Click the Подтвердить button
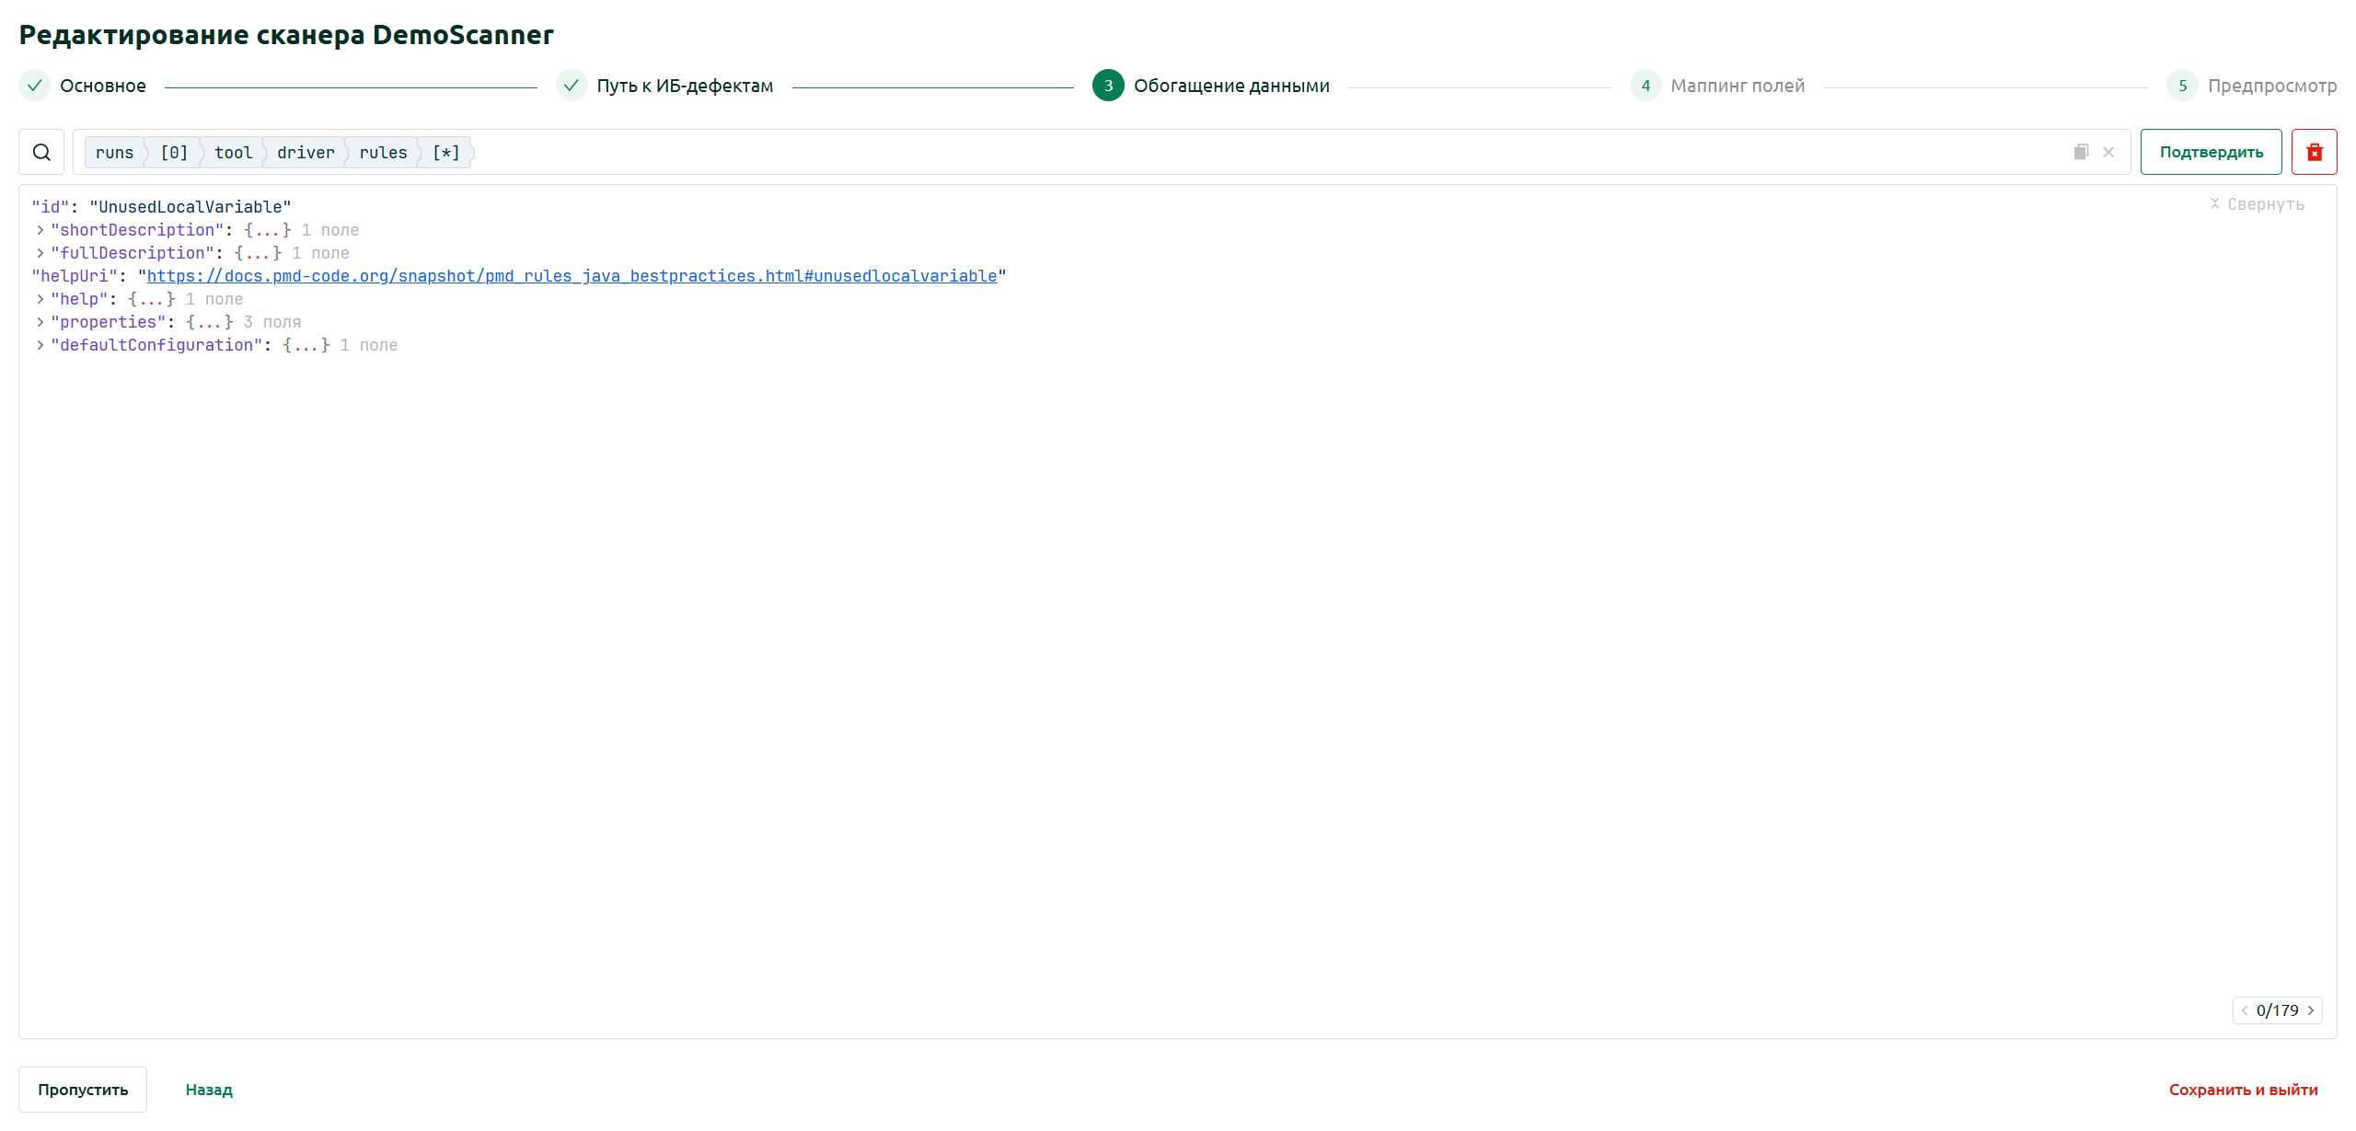 point(2211,152)
